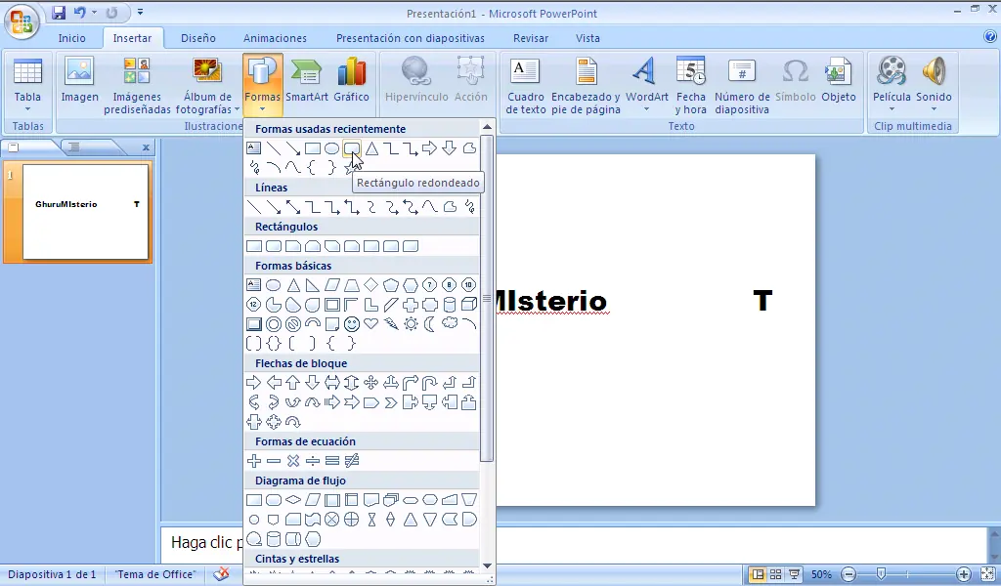This screenshot has height=586, width=1001.
Task: Choose the Elbow Connector in Líneas
Action: 312,207
